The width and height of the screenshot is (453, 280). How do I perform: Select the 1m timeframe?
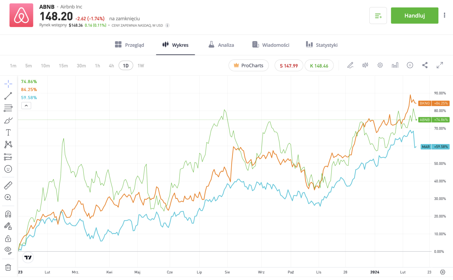(x=13, y=66)
